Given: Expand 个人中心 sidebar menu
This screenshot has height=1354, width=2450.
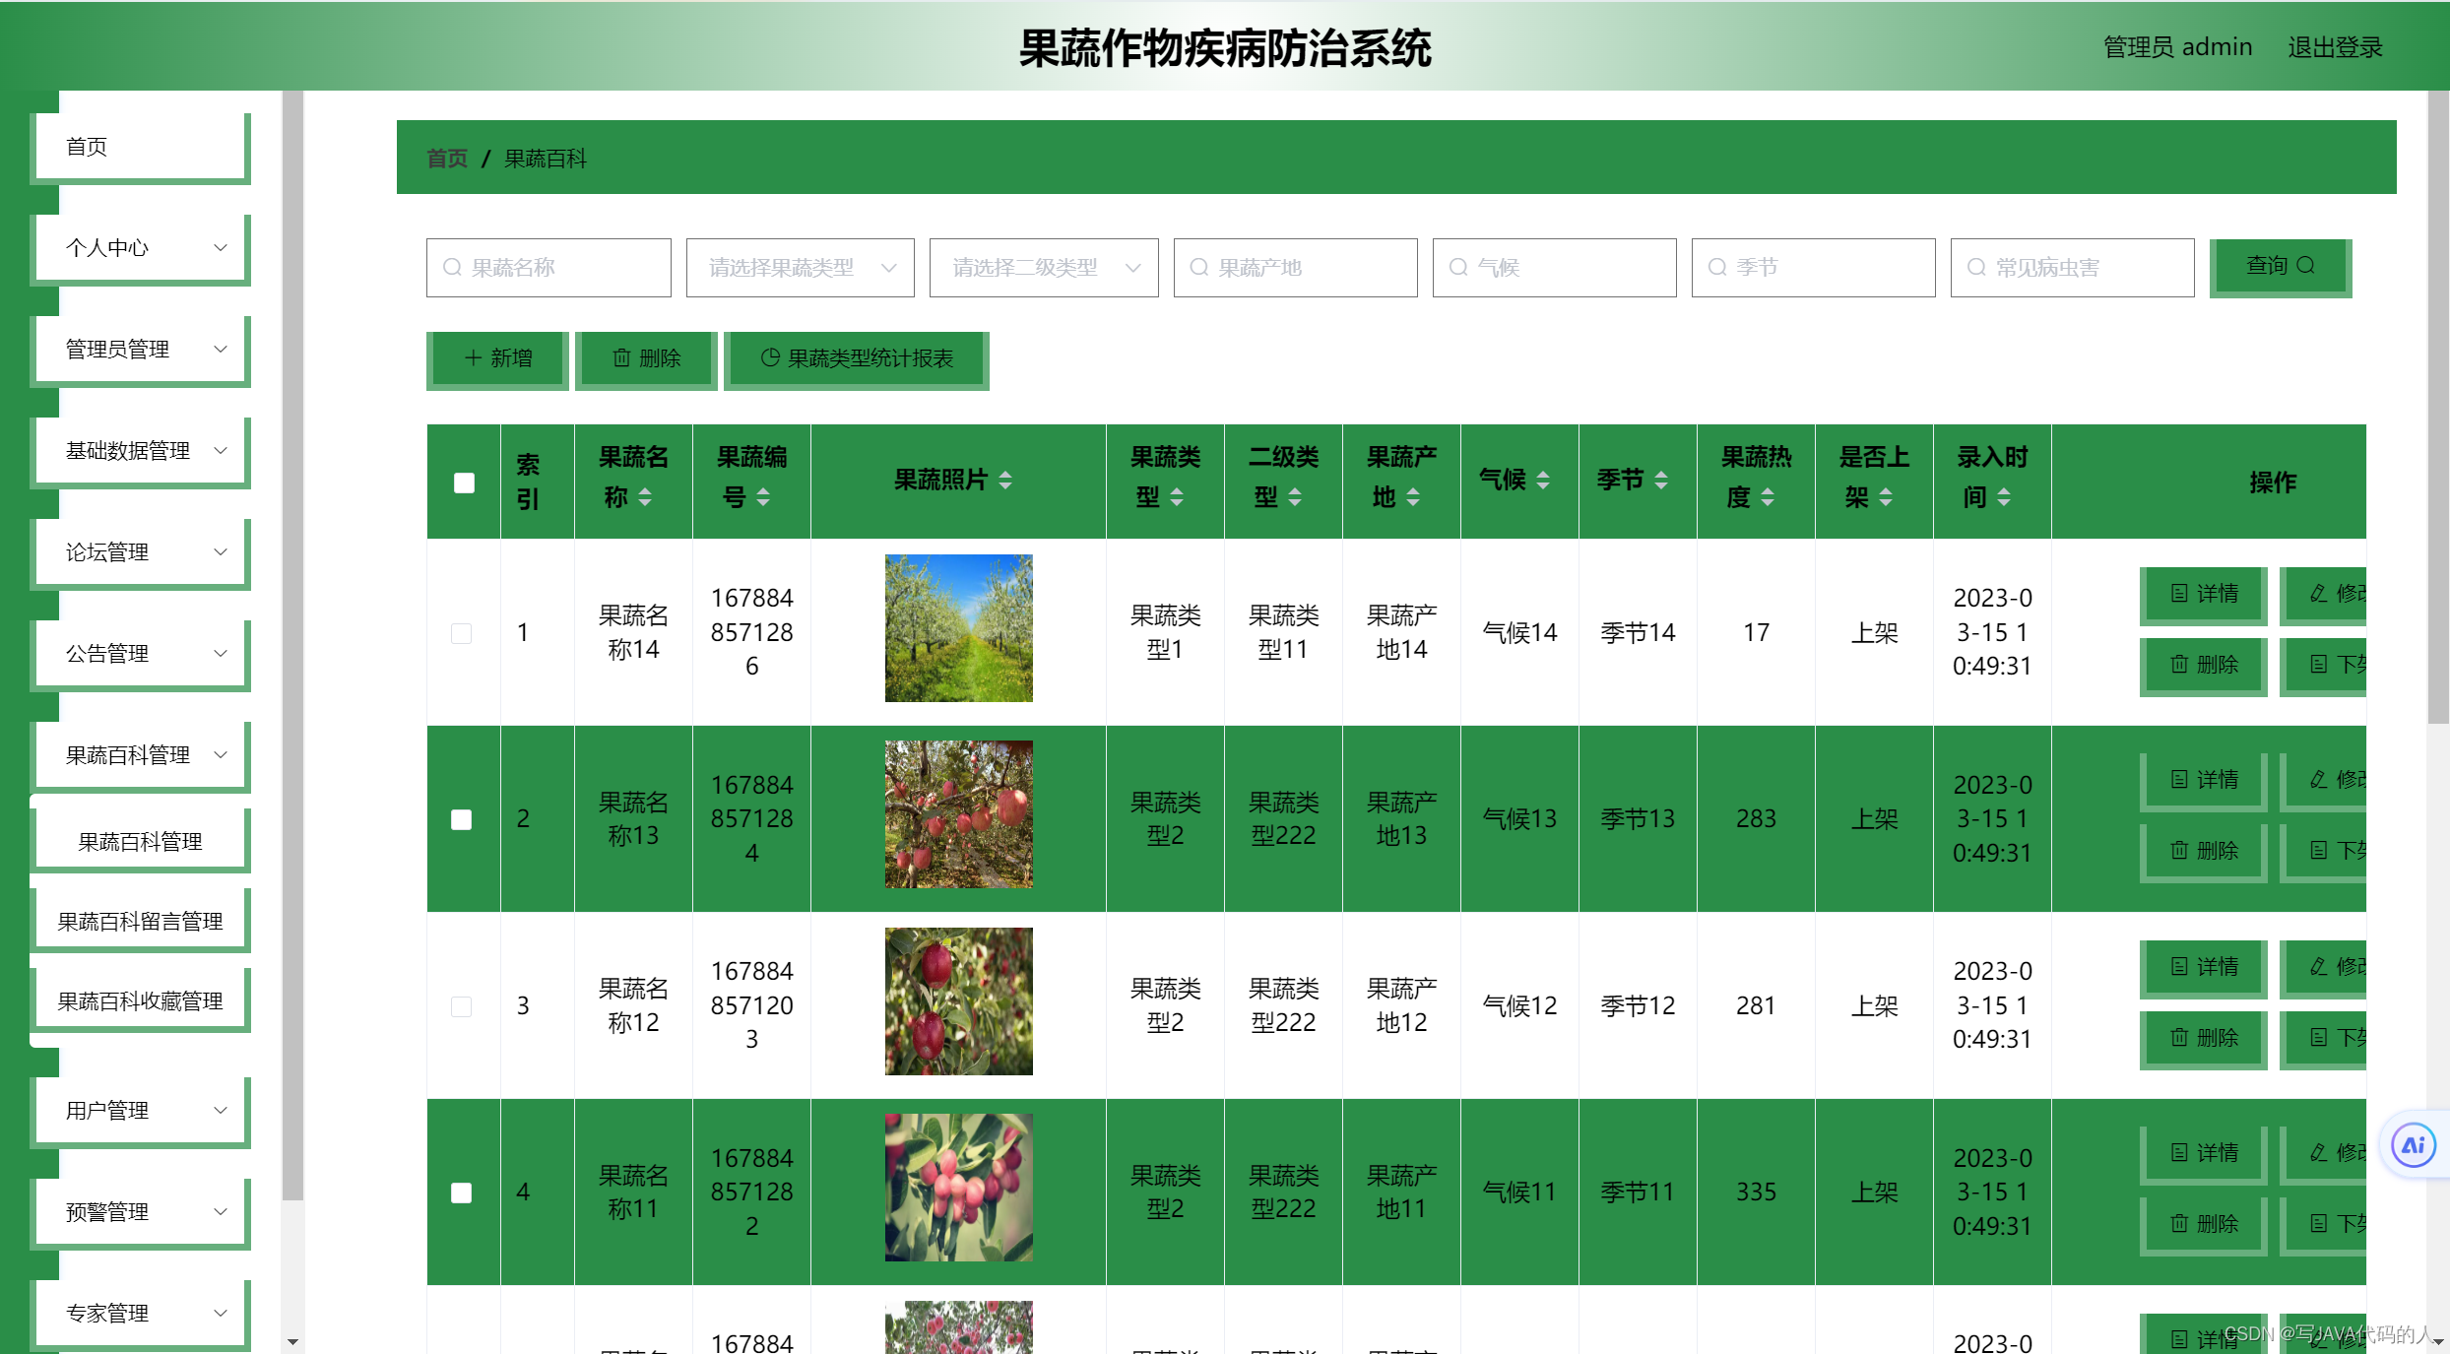Looking at the screenshot, I should click(141, 248).
